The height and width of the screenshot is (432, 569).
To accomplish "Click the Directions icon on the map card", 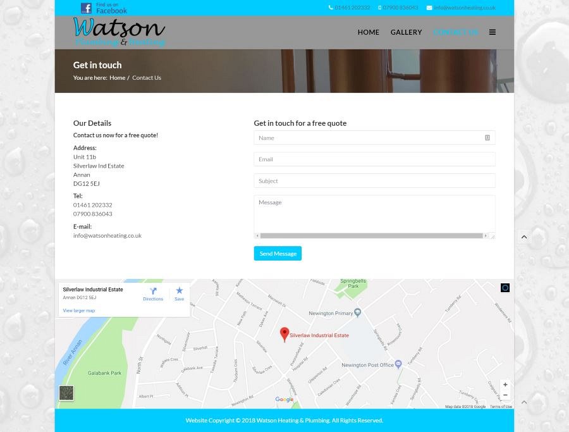I will click(153, 294).
